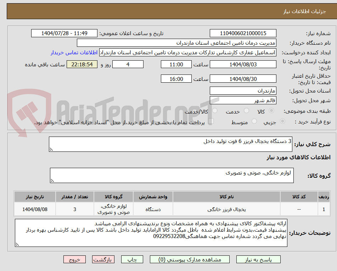Click the tender number field 1104006021000015

(243, 33)
